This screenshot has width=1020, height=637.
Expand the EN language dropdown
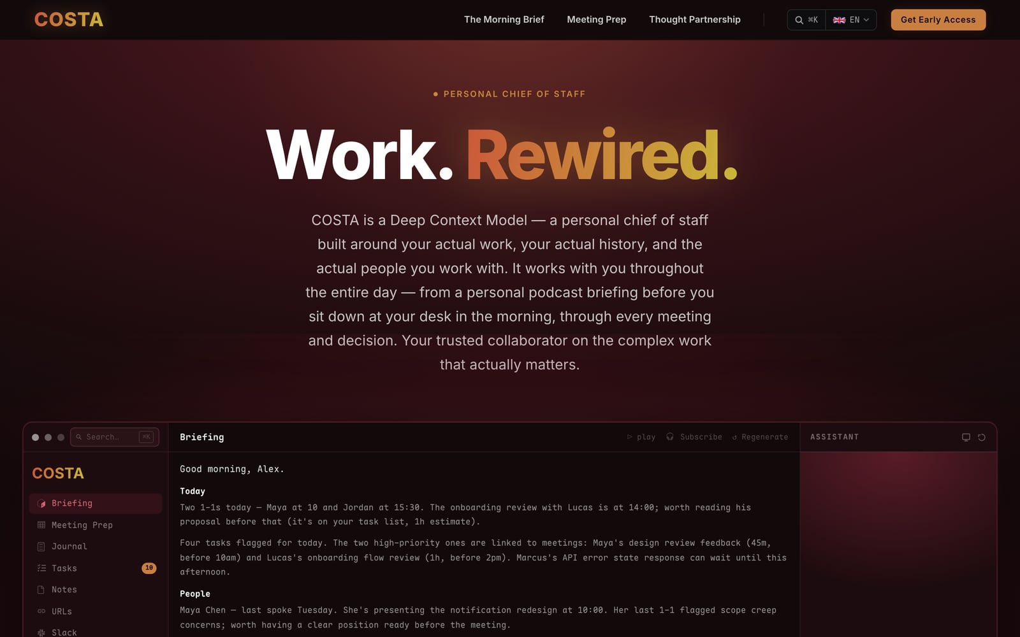(x=851, y=20)
